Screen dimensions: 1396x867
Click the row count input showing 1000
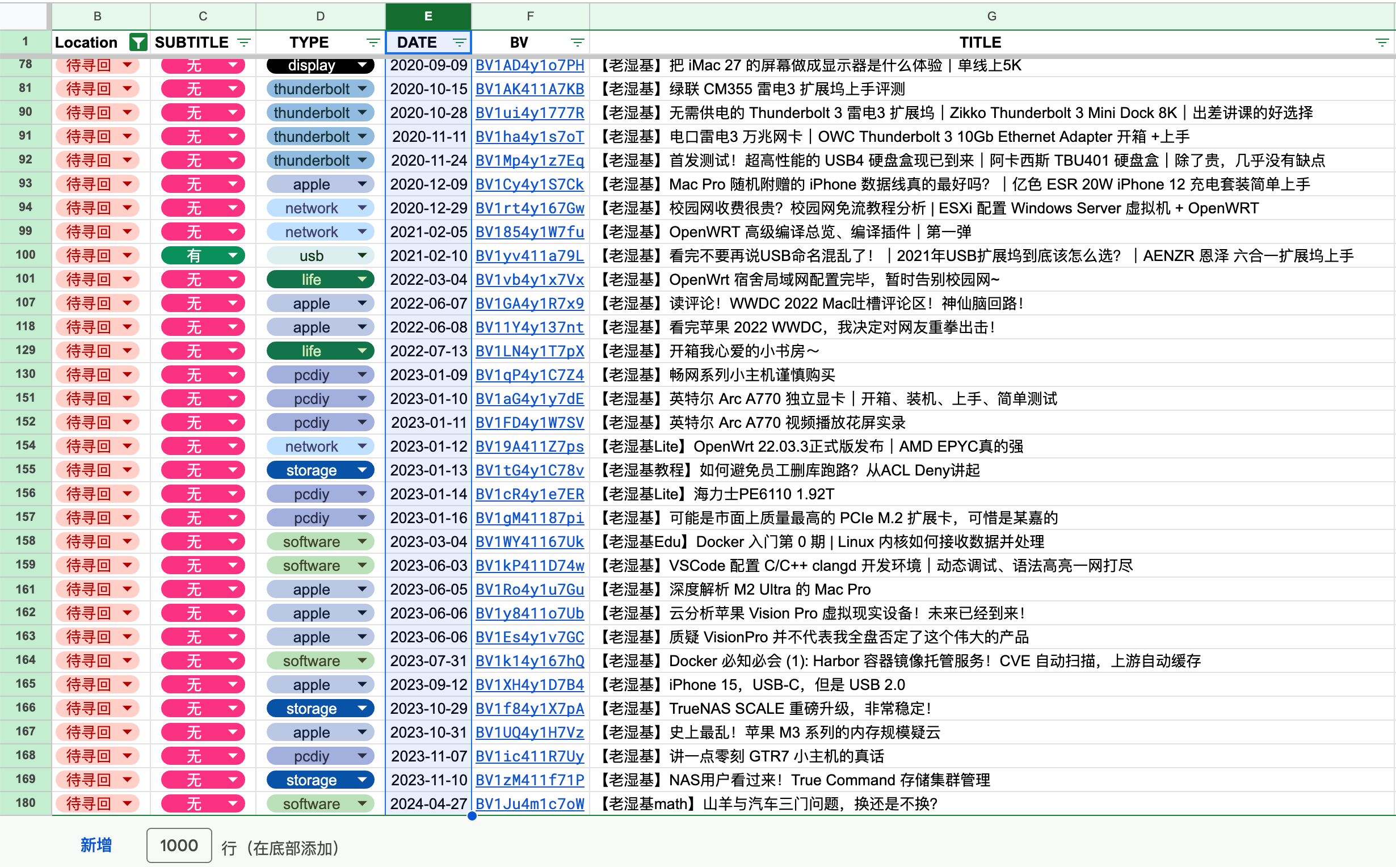pos(178,845)
